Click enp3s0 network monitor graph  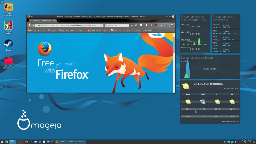[210, 69]
